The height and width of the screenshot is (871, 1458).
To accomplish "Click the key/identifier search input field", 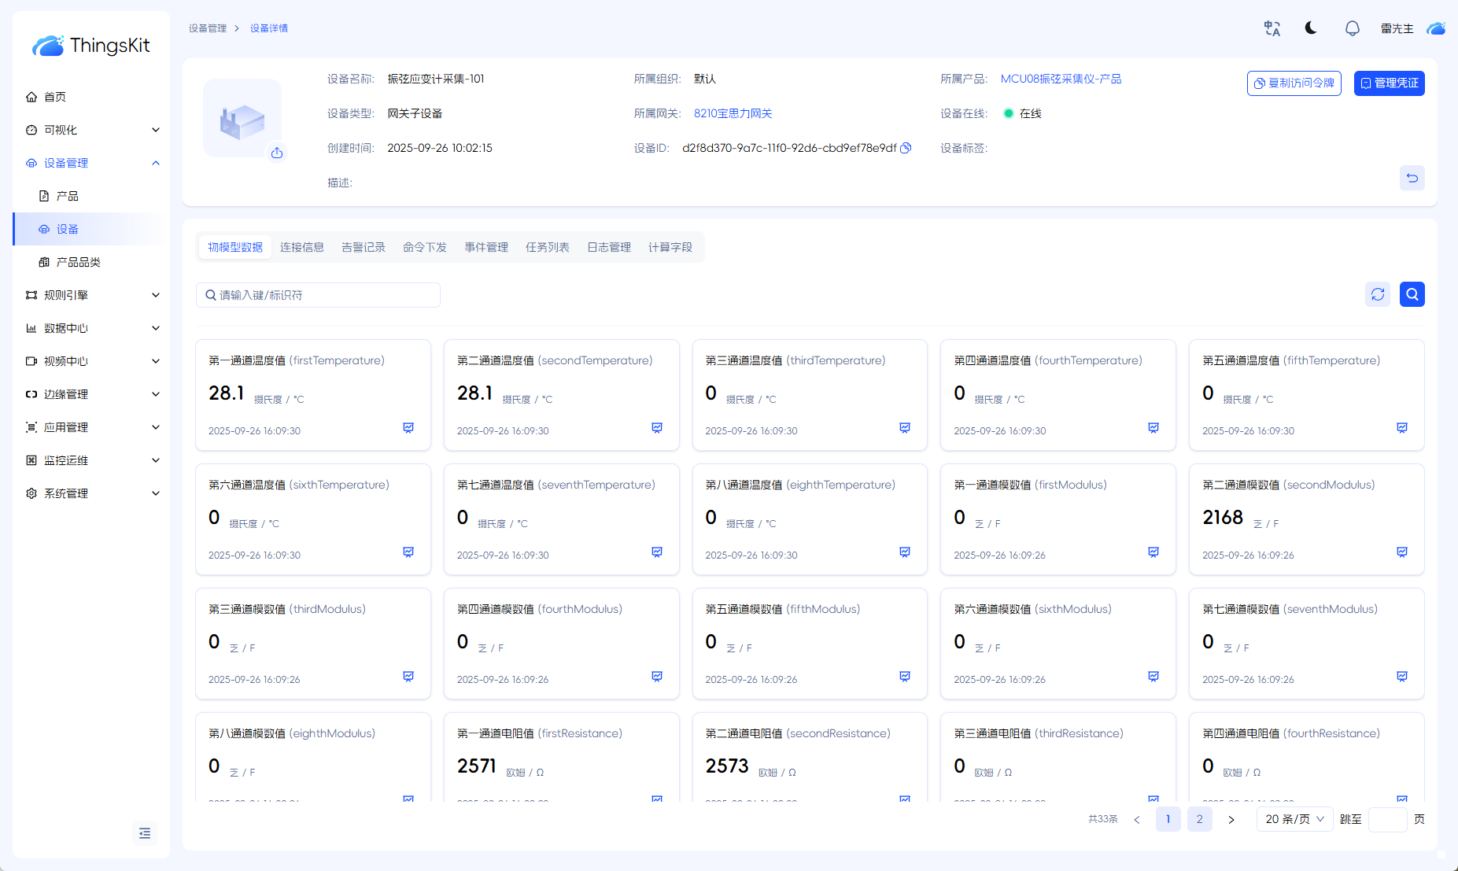I will pos(318,295).
